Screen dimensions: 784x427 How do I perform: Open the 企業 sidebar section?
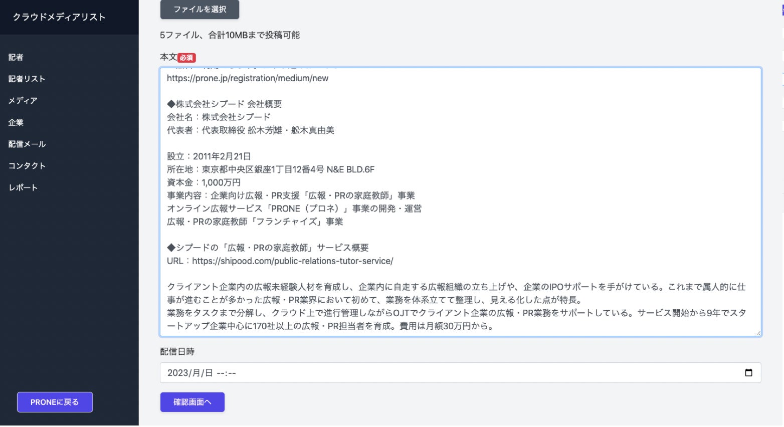pyautogui.click(x=16, y=122)
